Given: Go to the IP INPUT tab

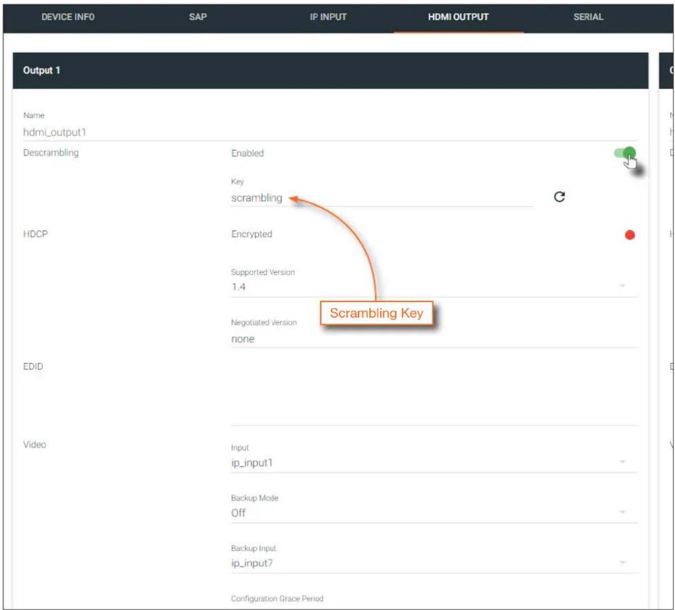Looking at the screenshot, I should coord(328,17).
